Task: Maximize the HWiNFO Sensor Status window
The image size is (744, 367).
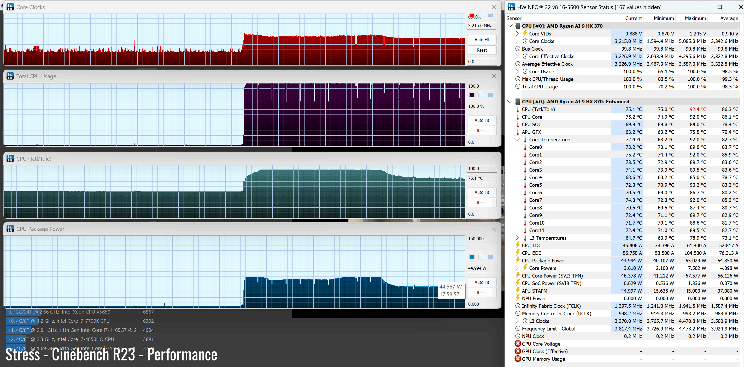Action: (719, 7)
